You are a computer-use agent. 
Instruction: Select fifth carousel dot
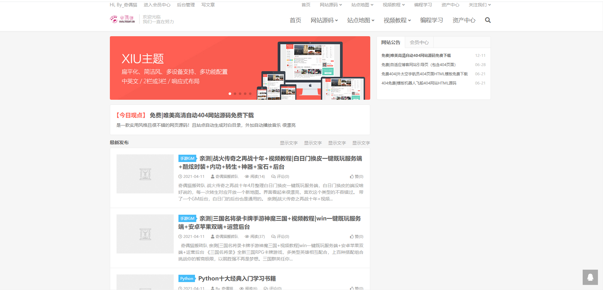[250, 94]
